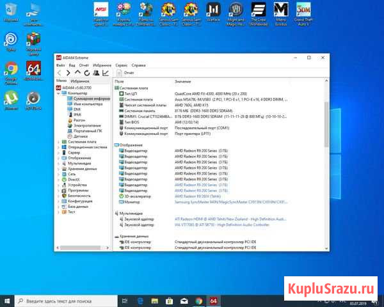Image resolution: width=384 pixels, height=307 pixels.
Task: Open the VIA VT1708S audio controller link
Action: pyautogui.click(x=222, y=224)
